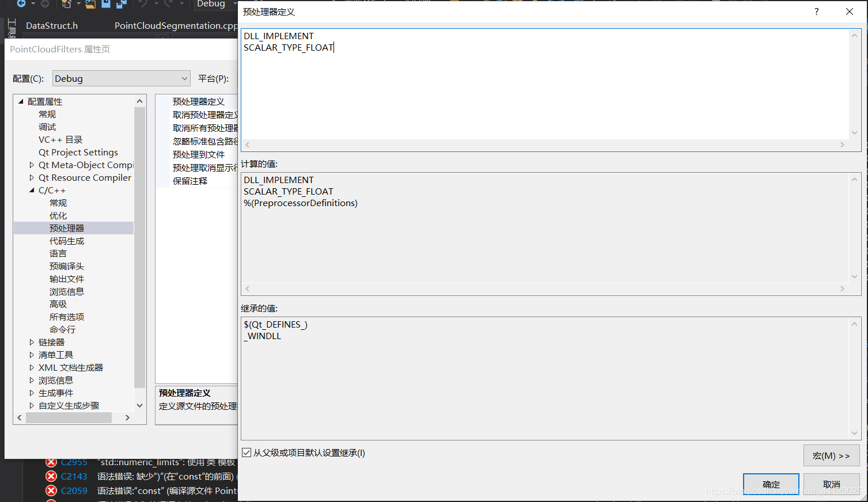Screen dimensions: 868x502
Task: Click the help question mark in dialog title
Action: click(x=816, y=12)
